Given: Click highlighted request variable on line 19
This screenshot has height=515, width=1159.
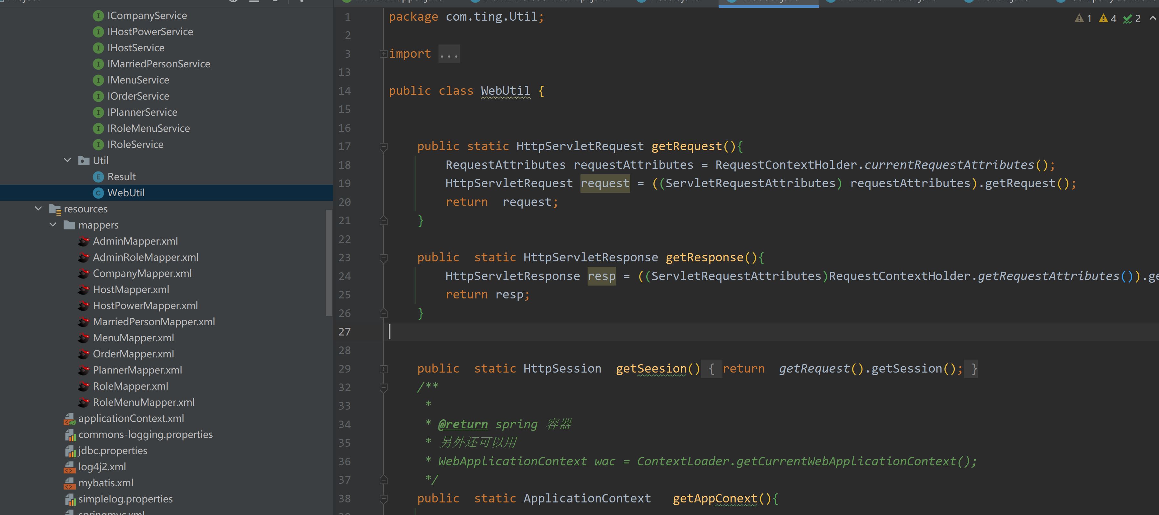Looking at the screenshot, I should click(x=605, y=183).
